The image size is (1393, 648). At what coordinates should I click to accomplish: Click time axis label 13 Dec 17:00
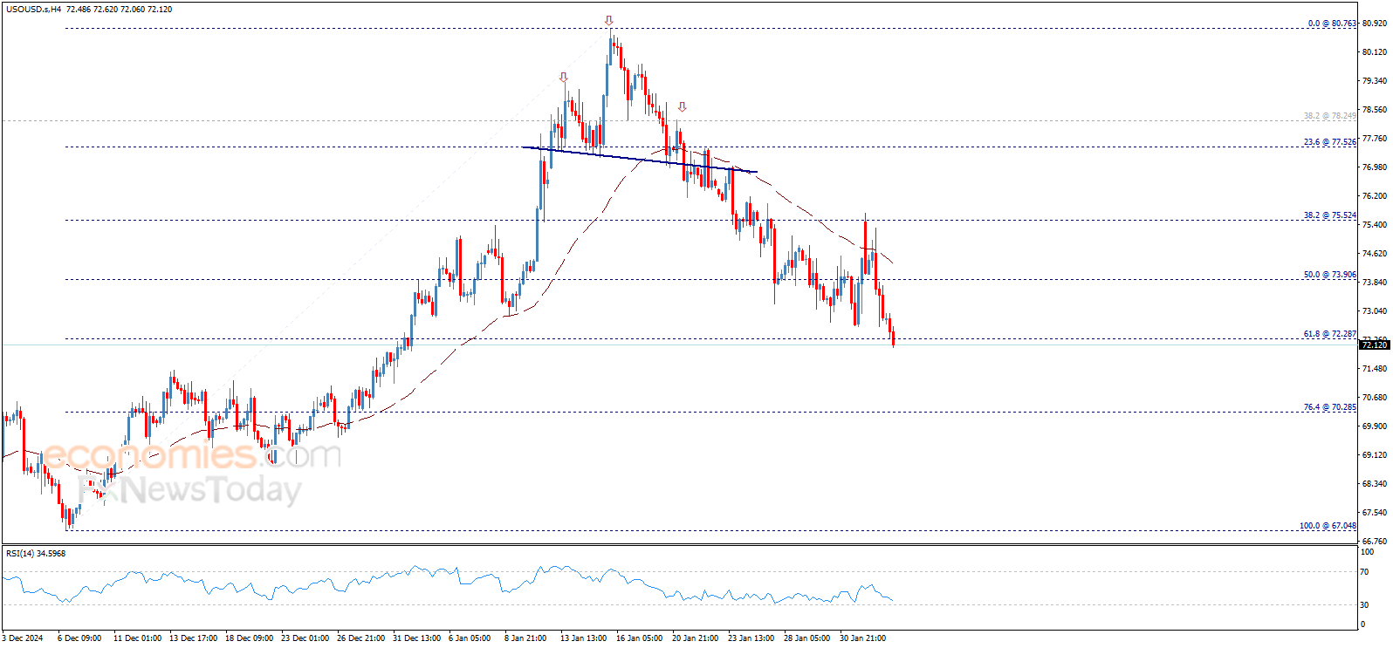(x=194, y=638)
